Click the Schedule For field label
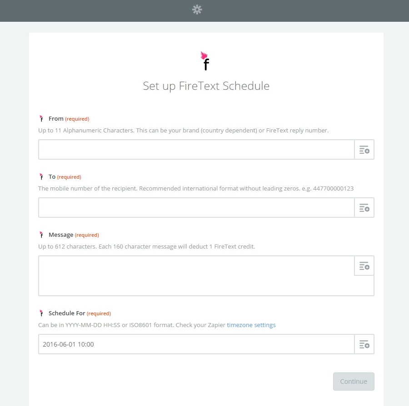The image size is (409, 406). [67, 313]
